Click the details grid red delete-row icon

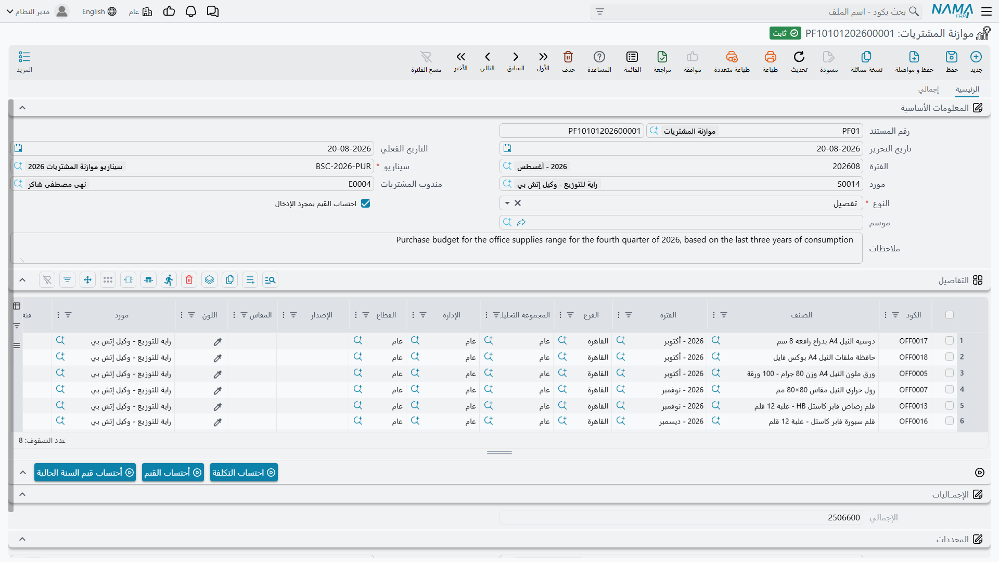coord(189,280)
